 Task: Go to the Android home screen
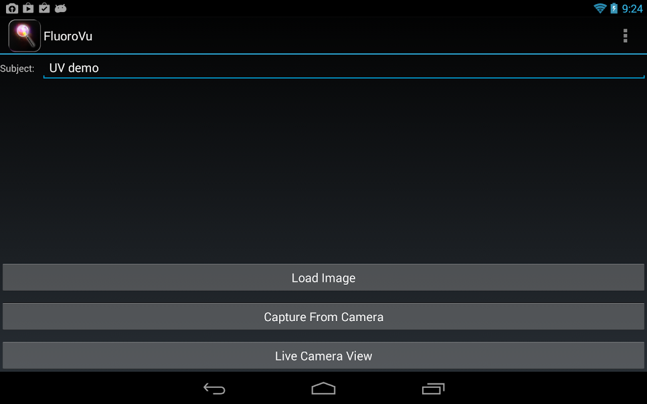(323, 388)
